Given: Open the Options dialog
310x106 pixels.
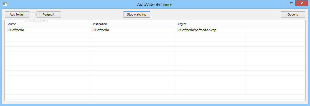Looking at the screenshot, I should (x=293, y=14).
